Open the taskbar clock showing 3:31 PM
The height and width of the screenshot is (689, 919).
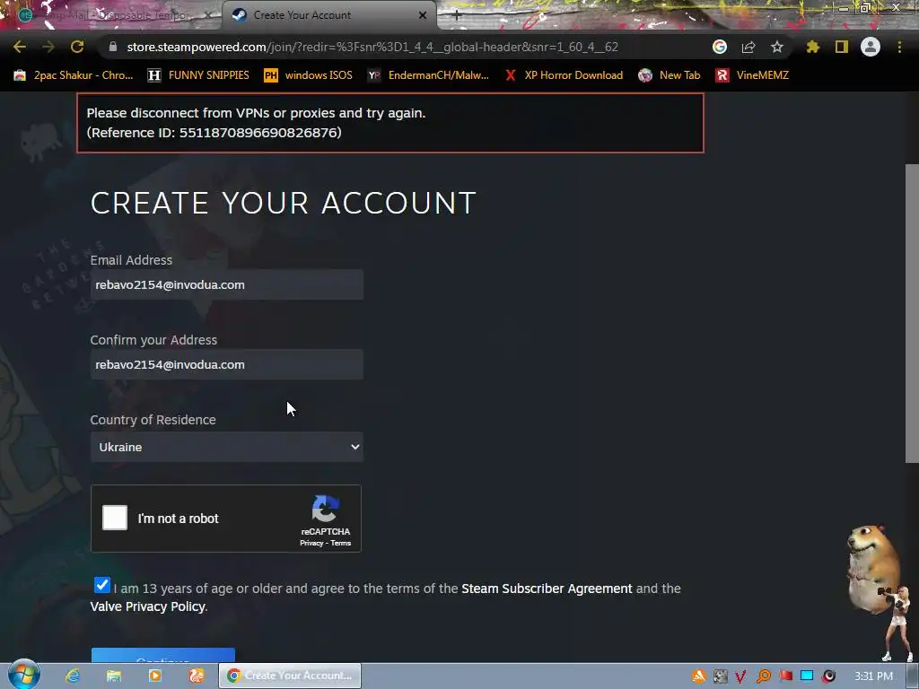[x=873, y=676]
